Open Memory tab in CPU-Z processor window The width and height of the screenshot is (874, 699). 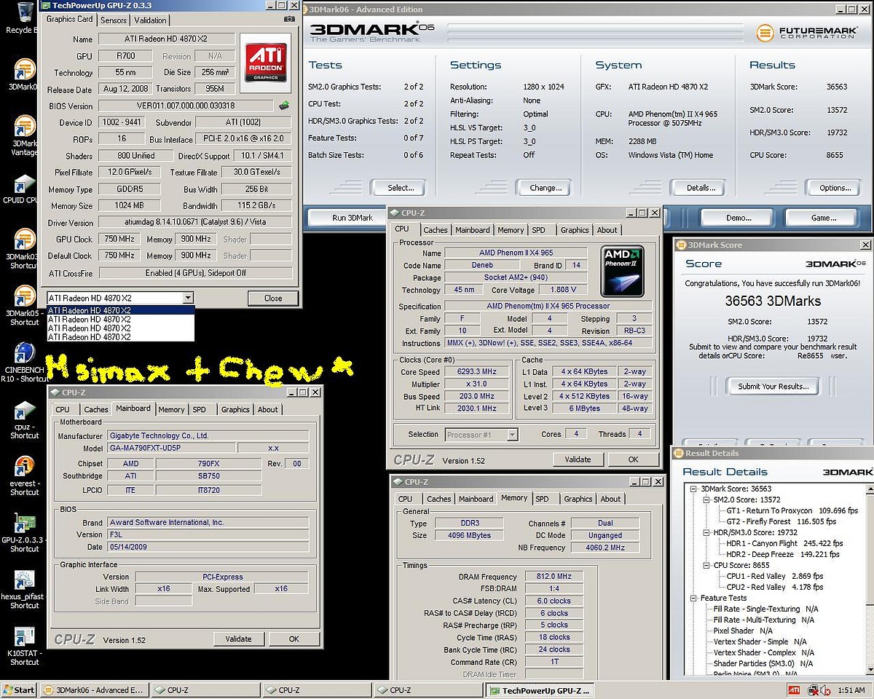tap(511, 230)
